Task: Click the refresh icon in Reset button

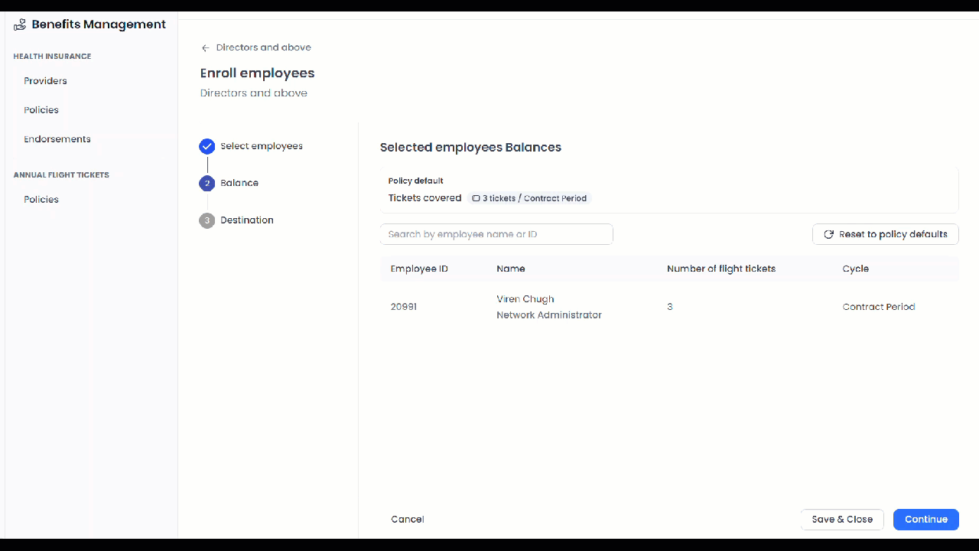Action: click(x=828, y=235)
